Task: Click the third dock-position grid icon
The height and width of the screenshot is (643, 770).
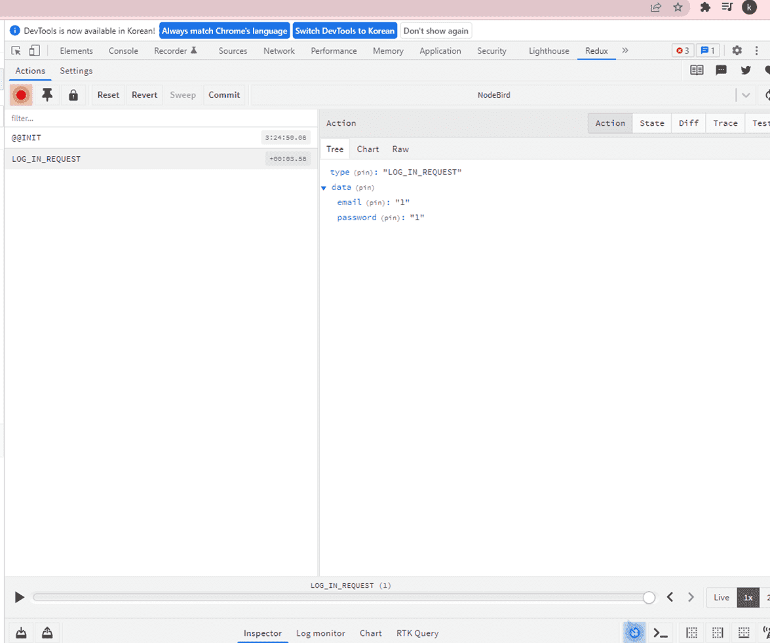Action: click(x=744, y=633)
